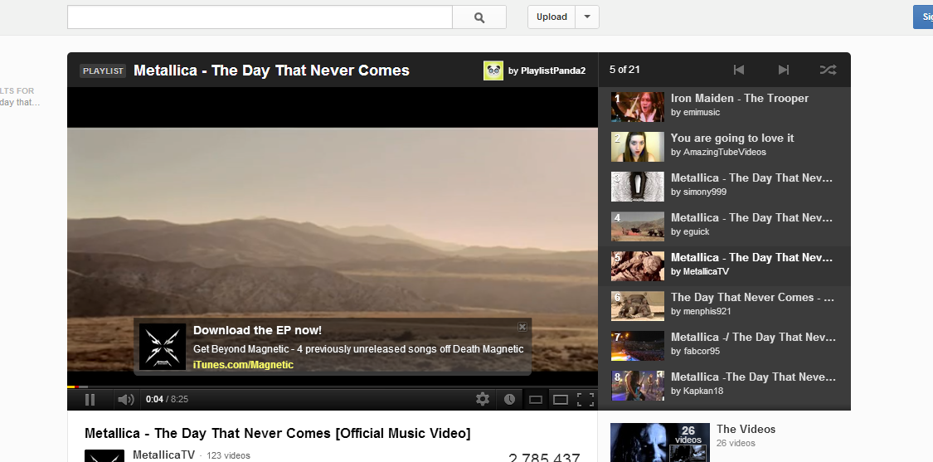Click thumbnail of playlist video 7
Image resolution: width=933 pixels, height=462 pixels.
click(637, 347)
